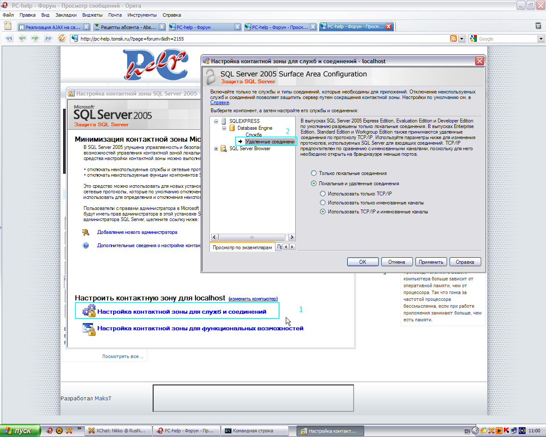Screen dimensions: 546x437
Task: Click the 'Посмотреть все' link
Action: click(123, 356)
